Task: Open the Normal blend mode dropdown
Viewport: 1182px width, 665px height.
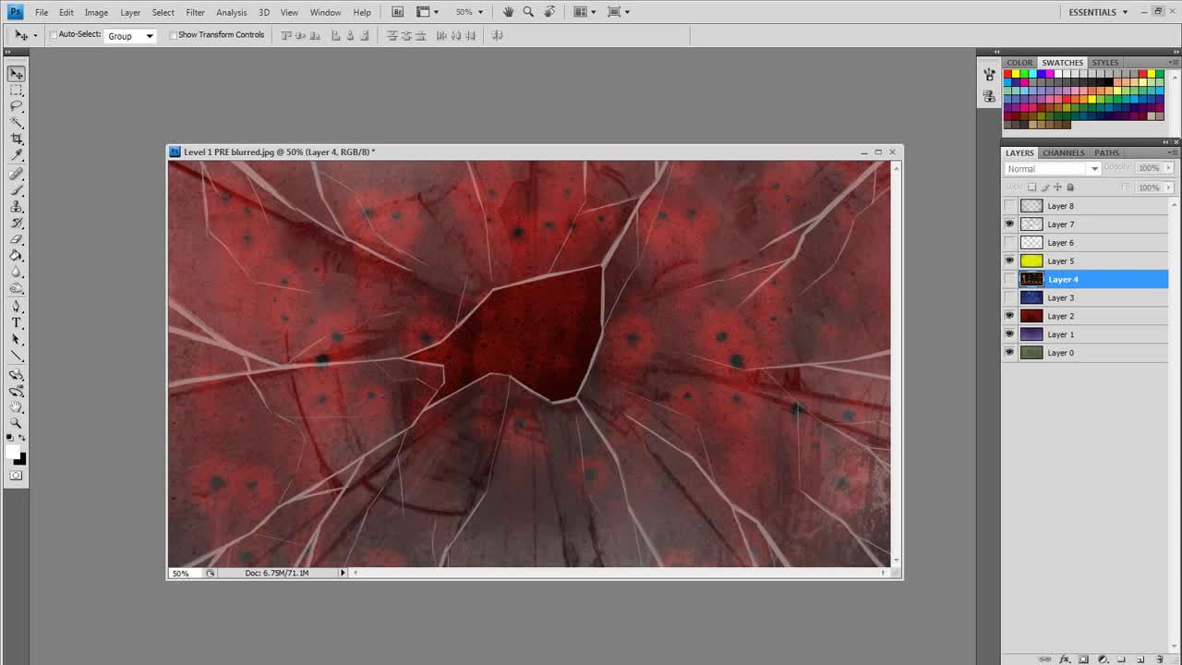Action: pyautogui.click(x=1052, y=169)
